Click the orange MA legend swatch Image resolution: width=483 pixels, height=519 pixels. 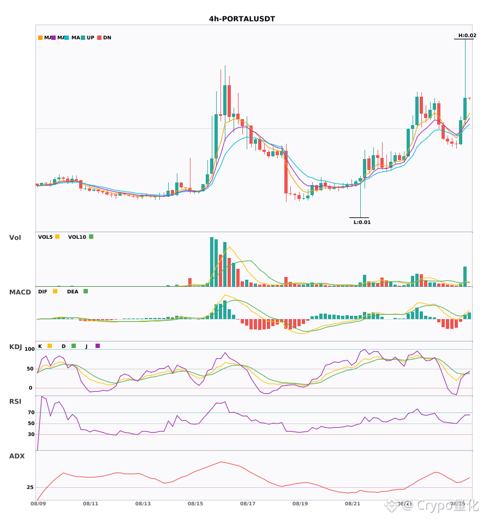40,38
